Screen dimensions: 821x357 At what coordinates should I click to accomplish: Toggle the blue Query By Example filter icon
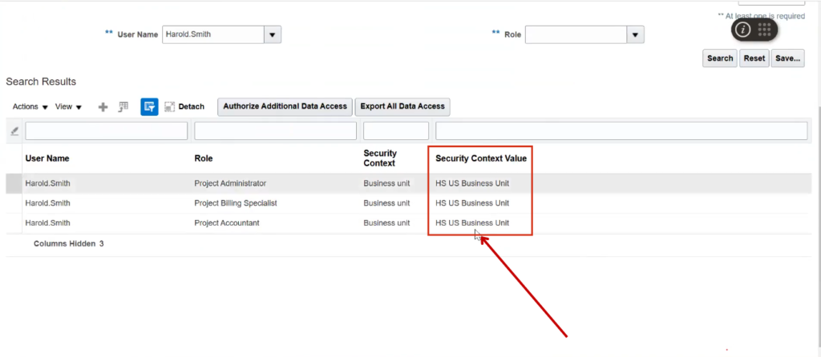149,107
